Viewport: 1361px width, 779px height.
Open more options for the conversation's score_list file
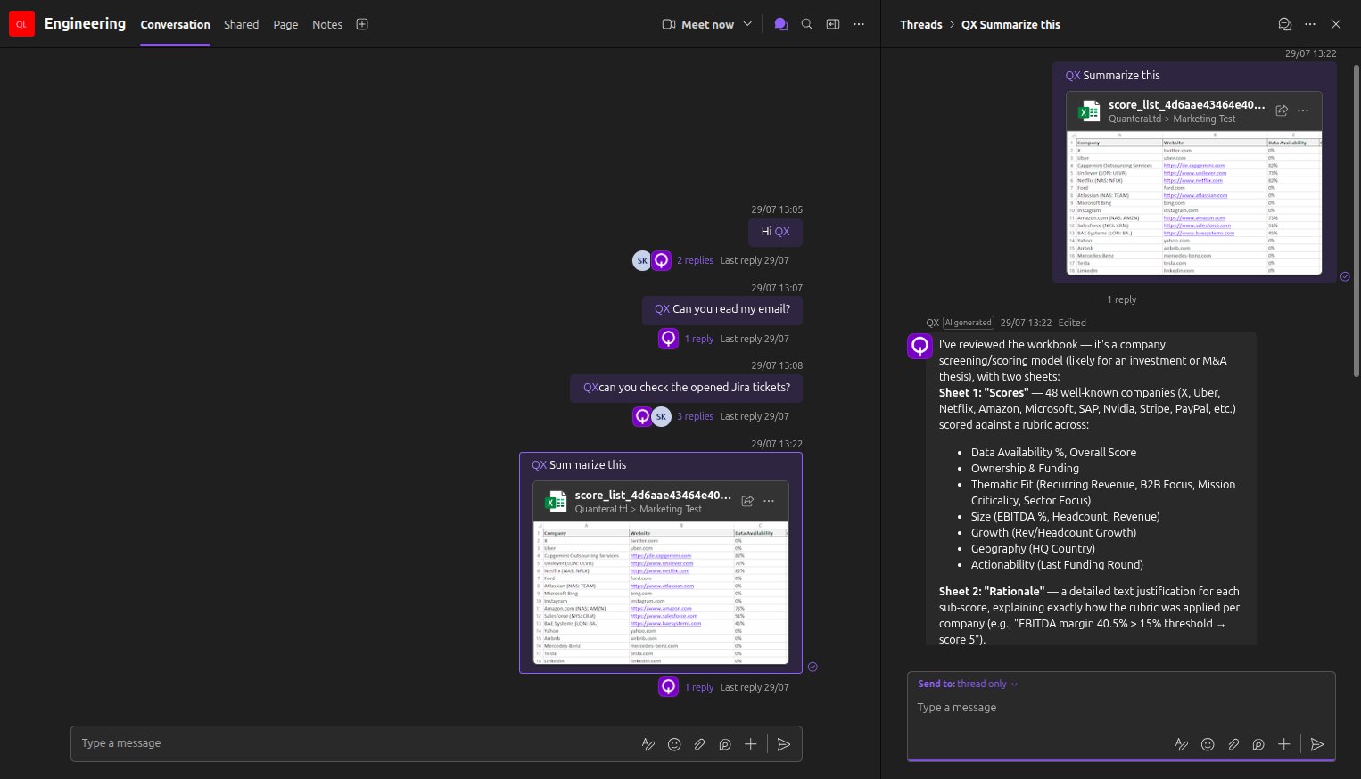pos(769,501)
